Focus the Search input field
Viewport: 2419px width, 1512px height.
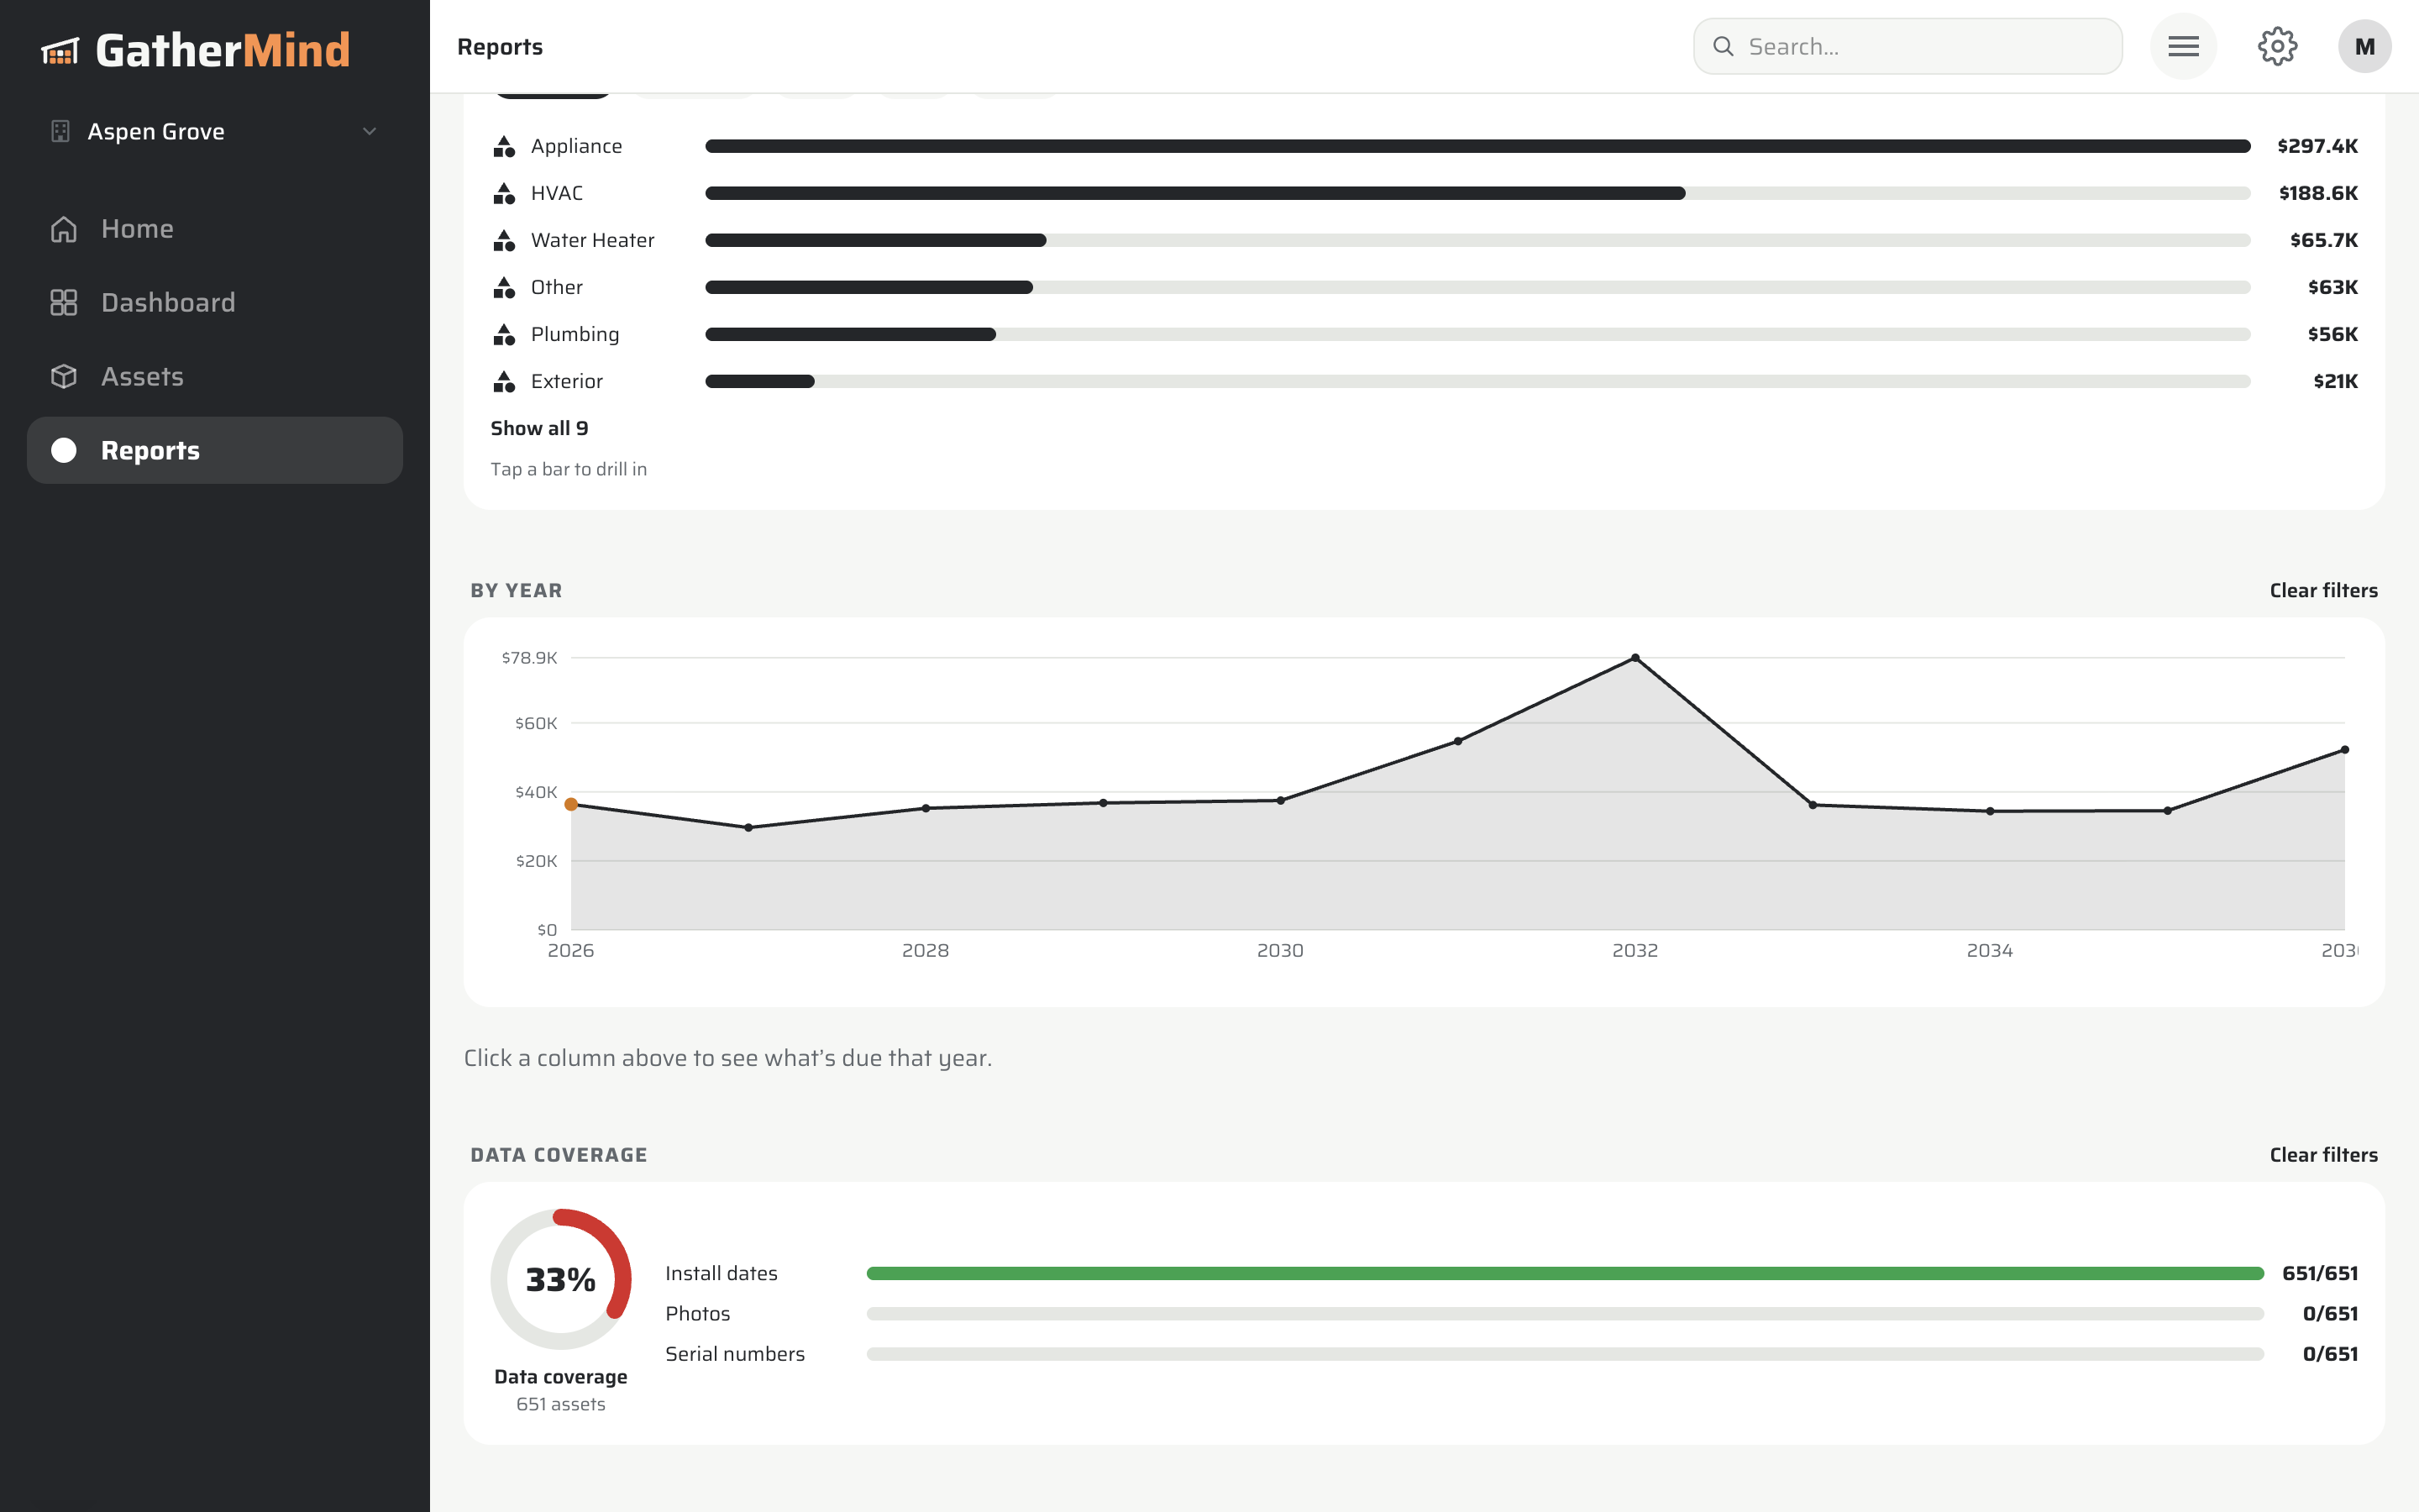coord(1907,46)
